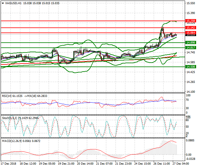Viewport: 197px width, 167px height.
Task: Click the RSI(14) 61.1535 indicator label
Action: 12,96
